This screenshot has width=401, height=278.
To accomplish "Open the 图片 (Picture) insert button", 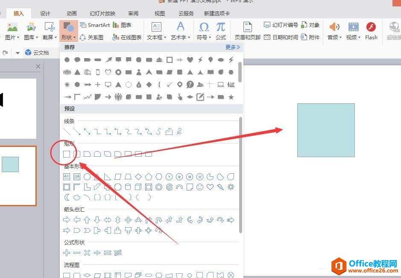I will click(12, 31).
